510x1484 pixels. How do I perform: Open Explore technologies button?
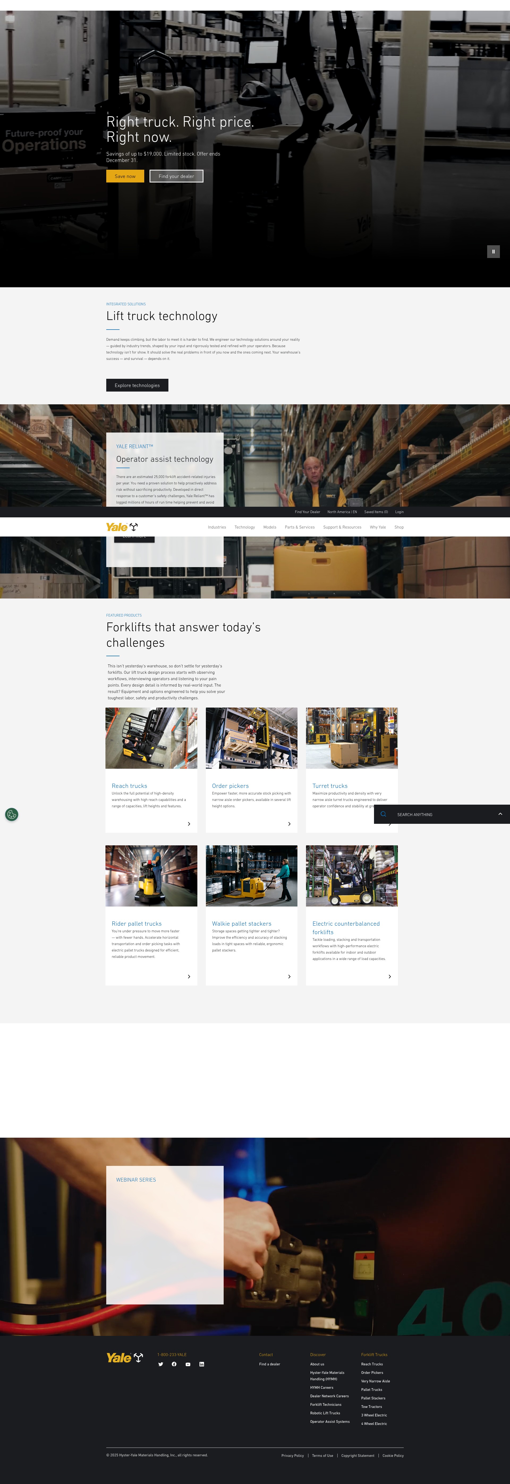[137, 385]
